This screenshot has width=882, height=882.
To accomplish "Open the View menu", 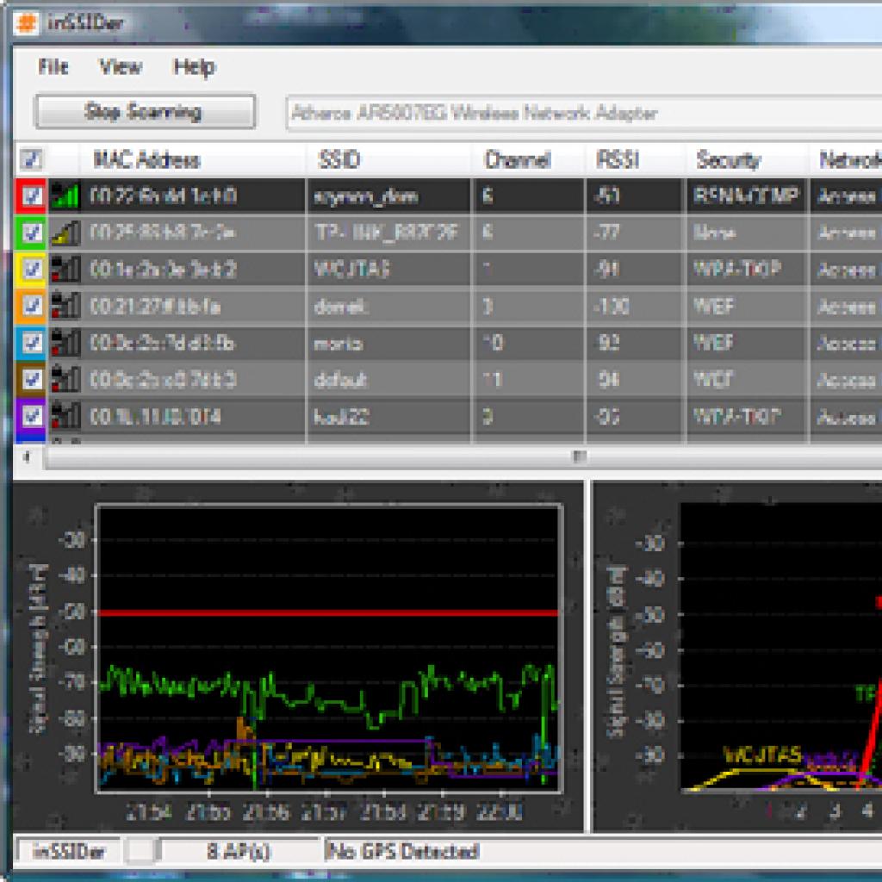I will (x=121, y=67).
